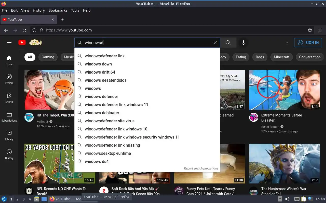Go to Home in sidebar

tap(9, 61)
